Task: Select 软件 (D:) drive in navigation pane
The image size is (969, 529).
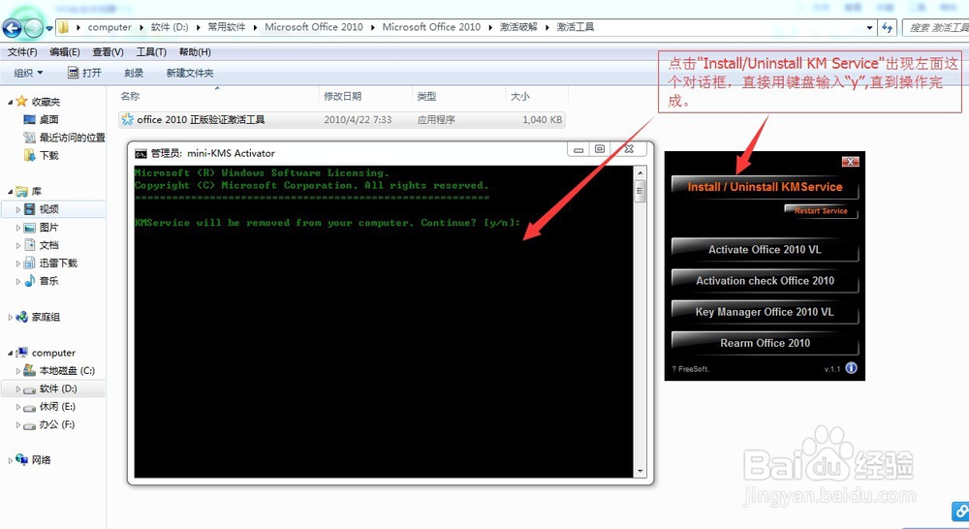Action: tap(58, 389)
